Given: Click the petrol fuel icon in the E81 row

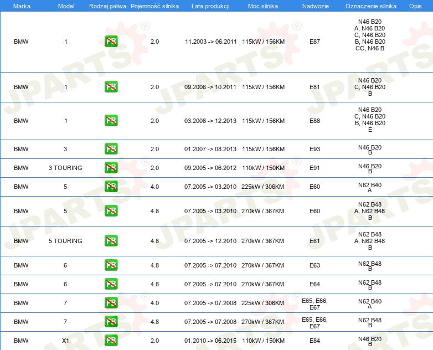Looking at the screenshot, I should (x=111, y=87).
